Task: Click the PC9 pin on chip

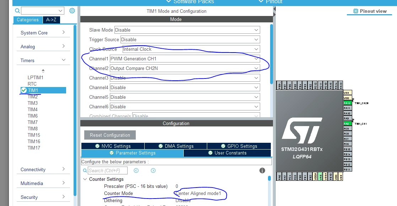Action: point(347,129)
